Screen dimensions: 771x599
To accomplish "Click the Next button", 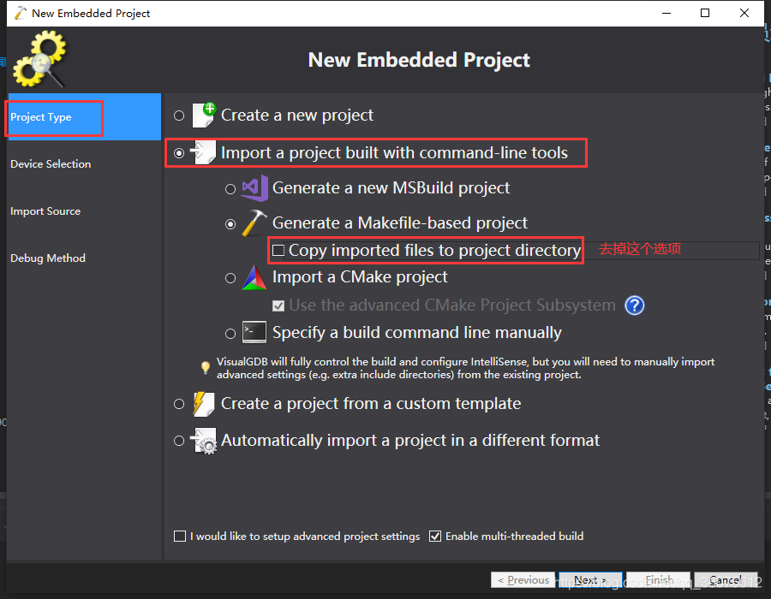I will point(590,579).
